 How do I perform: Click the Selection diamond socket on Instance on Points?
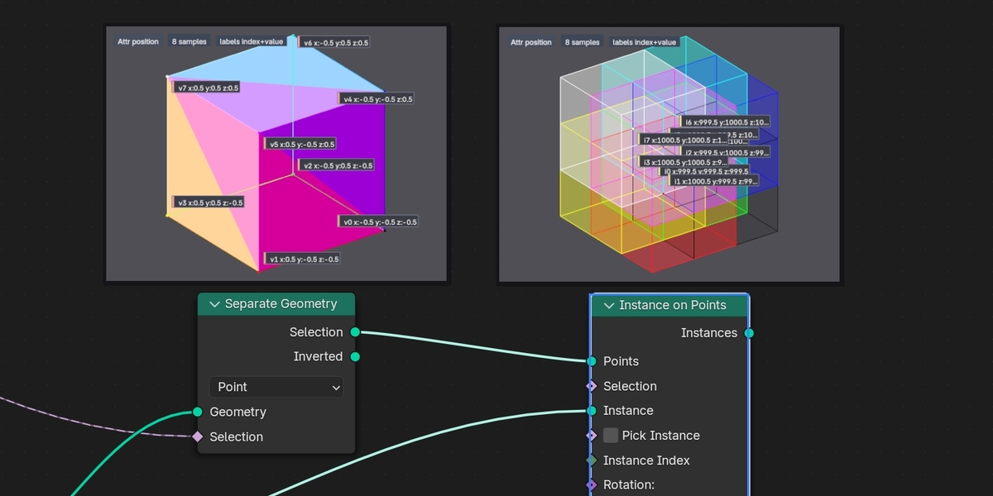tap(592, 386)
